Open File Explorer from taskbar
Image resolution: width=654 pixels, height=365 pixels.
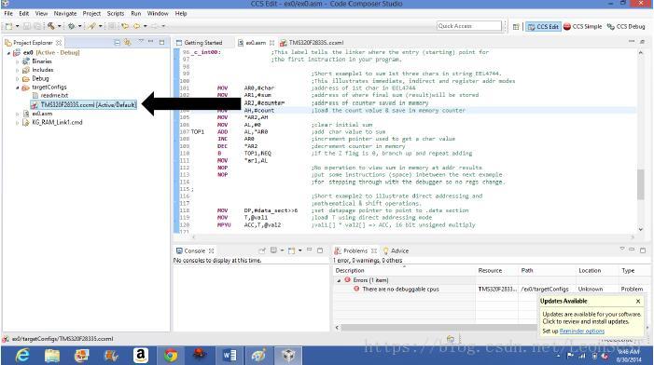pyautogui.click(x=52, y=356)
